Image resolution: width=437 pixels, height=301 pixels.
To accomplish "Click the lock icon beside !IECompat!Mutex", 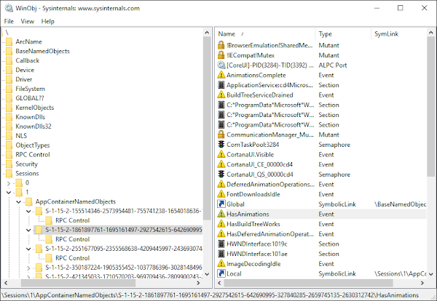I will click(x=221, y=55).
